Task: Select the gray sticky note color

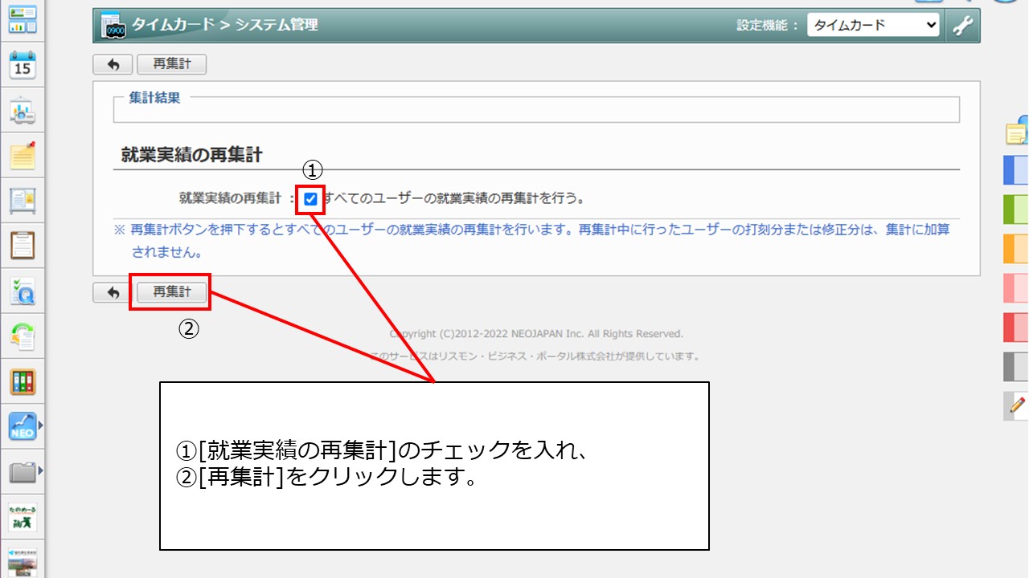Action: pos(1016,367)
